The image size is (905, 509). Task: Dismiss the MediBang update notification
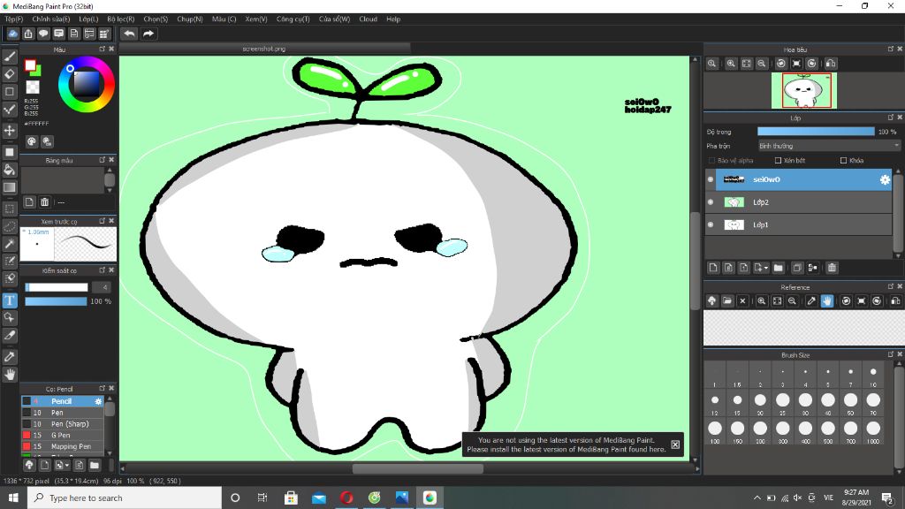(x=675, y=444)
